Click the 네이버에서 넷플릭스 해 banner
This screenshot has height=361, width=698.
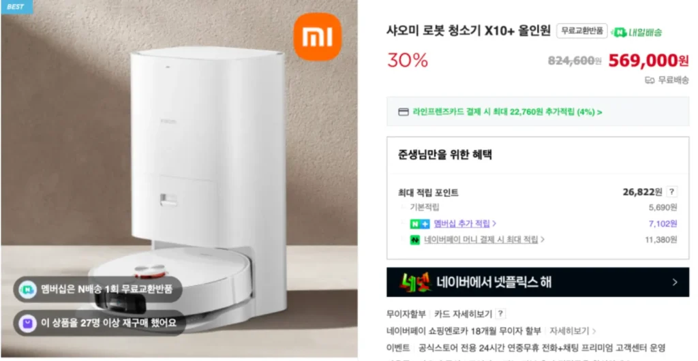[538, 282]
